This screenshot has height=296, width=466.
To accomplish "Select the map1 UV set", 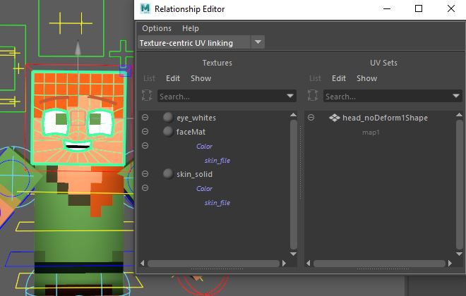I will click(371, 132).
